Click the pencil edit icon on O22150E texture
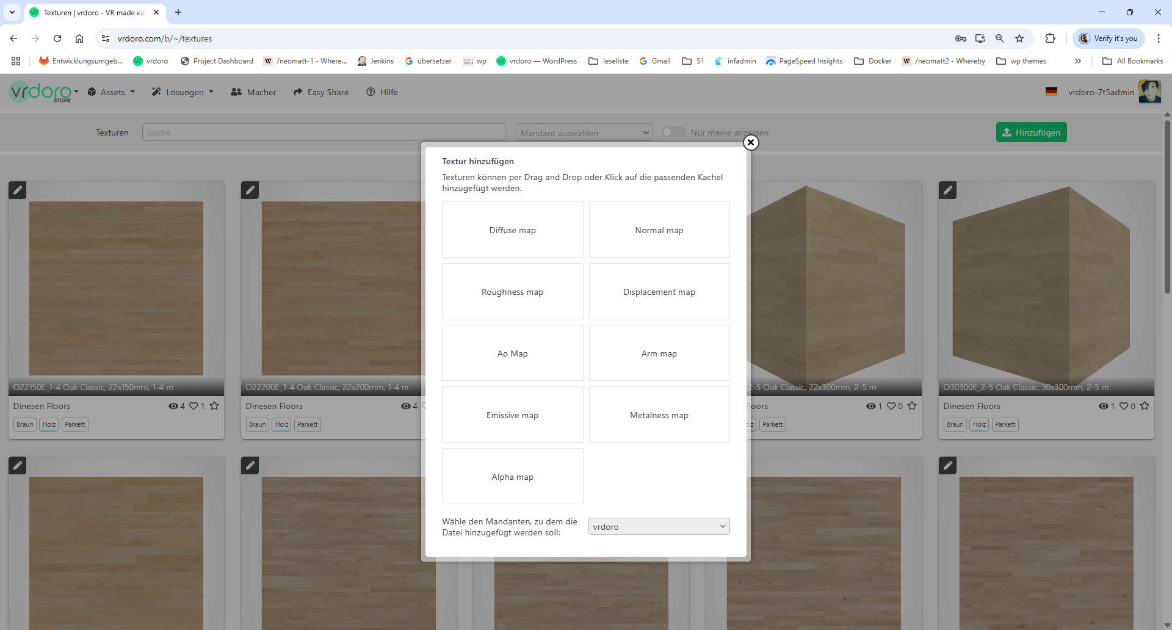This screenshot has width=1172, height=630. (x=18, y=190)
